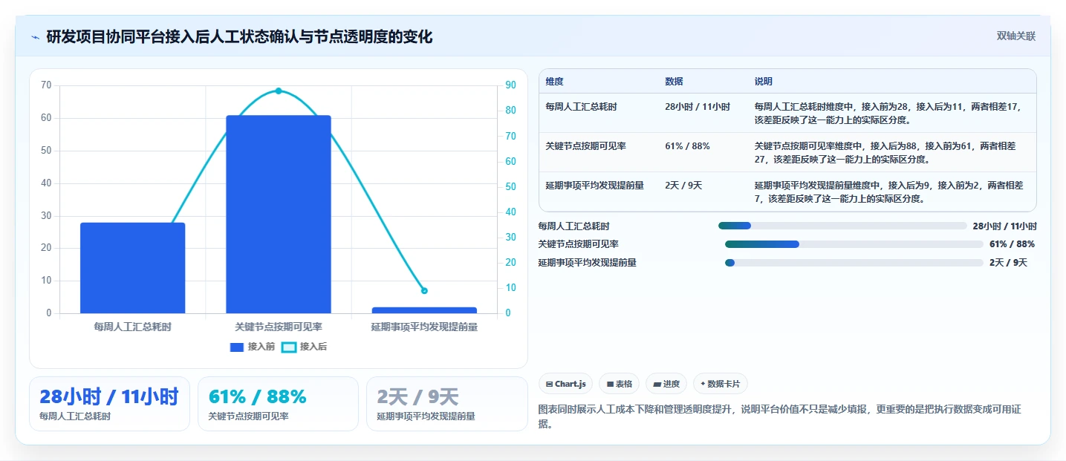
Task: Select the Chart.js tag
Action: pyautogui.click(x=565, y=384)
